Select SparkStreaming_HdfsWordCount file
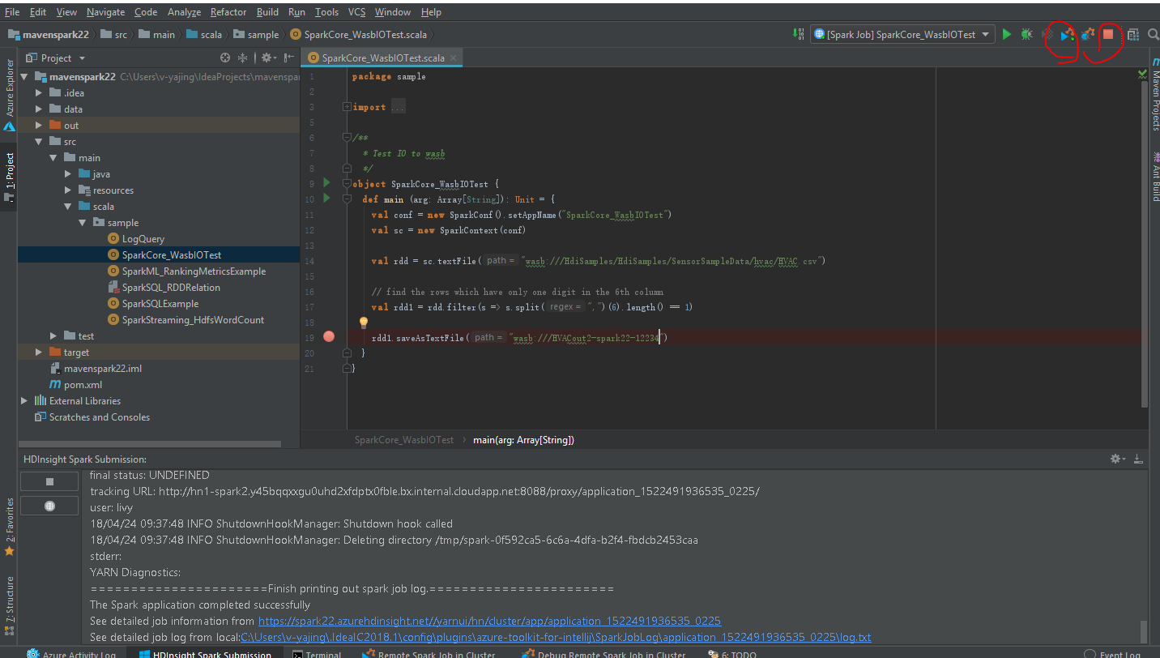Screen dimensions: 1160x658 193,320
